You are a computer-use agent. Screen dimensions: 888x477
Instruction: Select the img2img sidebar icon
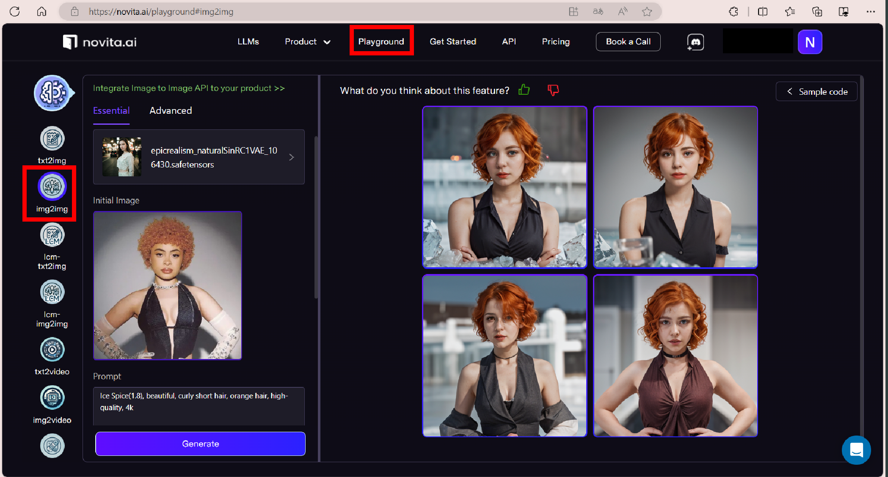tap(52, 186)
